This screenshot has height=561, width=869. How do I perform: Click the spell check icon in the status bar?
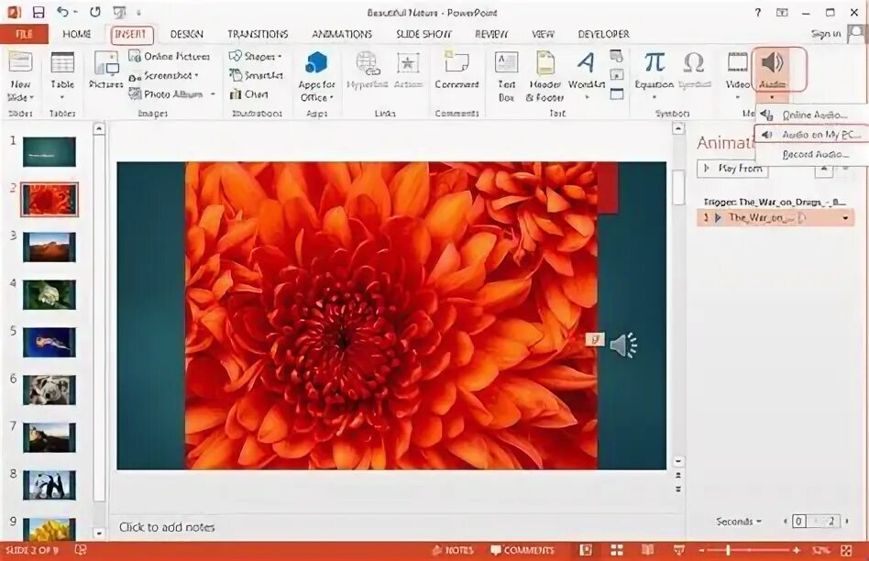click(81, 550)
